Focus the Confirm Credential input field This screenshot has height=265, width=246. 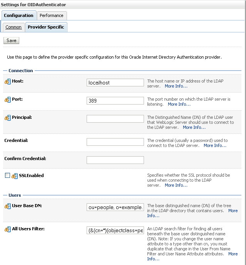coord(115,160)
